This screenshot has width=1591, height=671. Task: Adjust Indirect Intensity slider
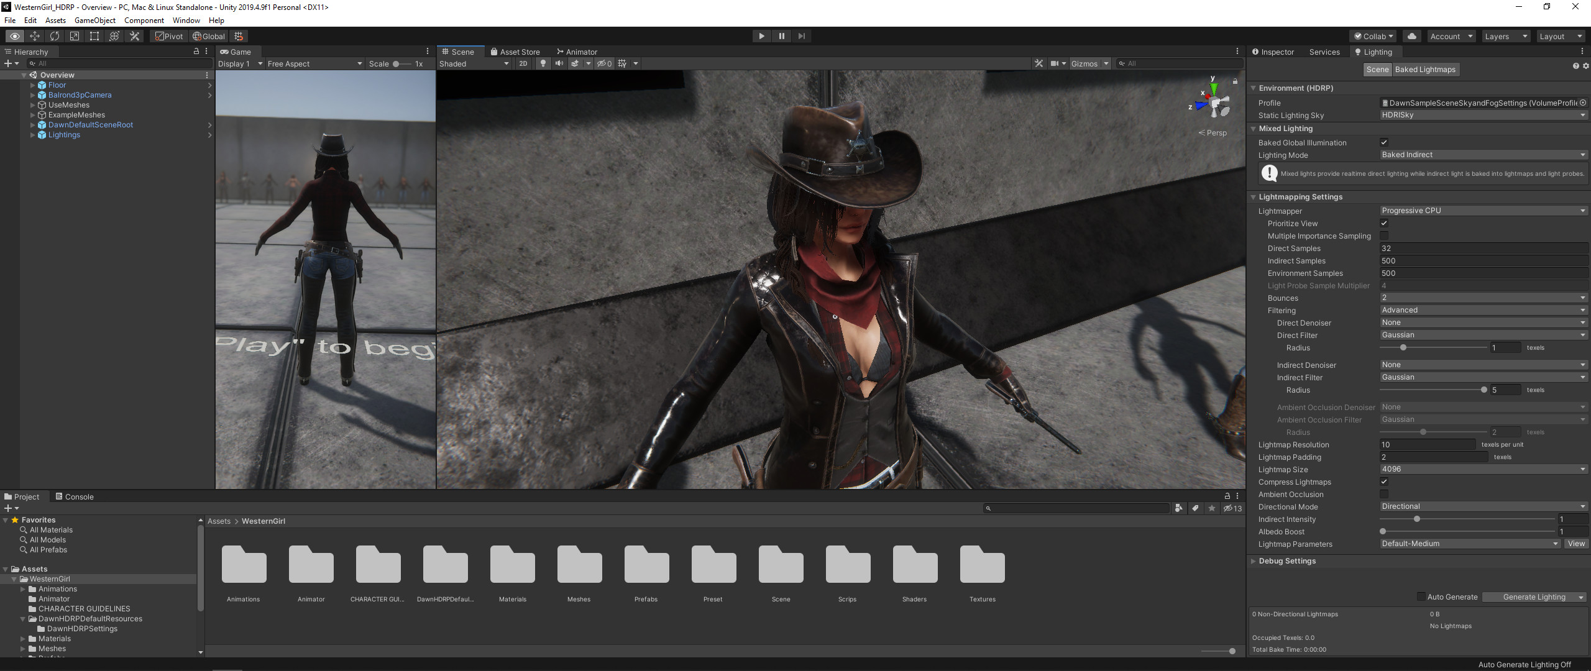(1467, 519)
